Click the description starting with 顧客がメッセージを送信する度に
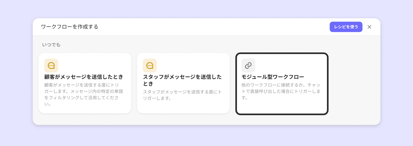Image resolution: width=413 pixels, height=146 pixels. tap(84, 94)
